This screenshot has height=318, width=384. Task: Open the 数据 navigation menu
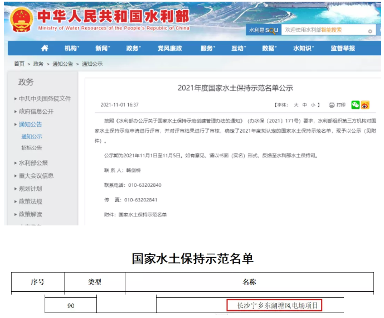click(x=269, y=49)
